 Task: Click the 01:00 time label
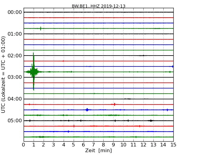[15, 34]
